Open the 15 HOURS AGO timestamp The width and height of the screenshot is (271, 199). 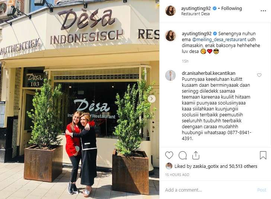(177, 175)
